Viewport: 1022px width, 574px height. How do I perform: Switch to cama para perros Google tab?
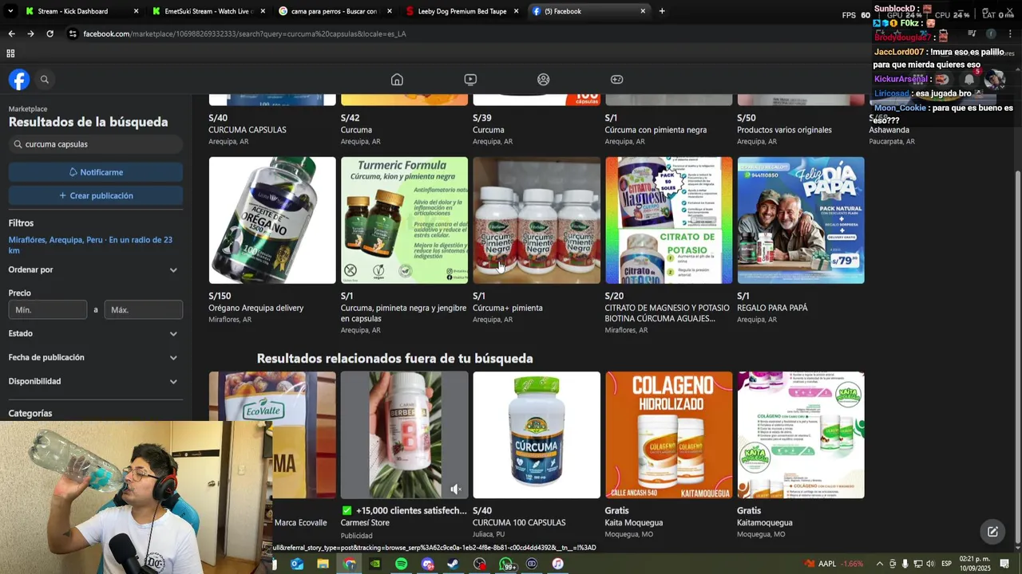click(x=334, y=11)
